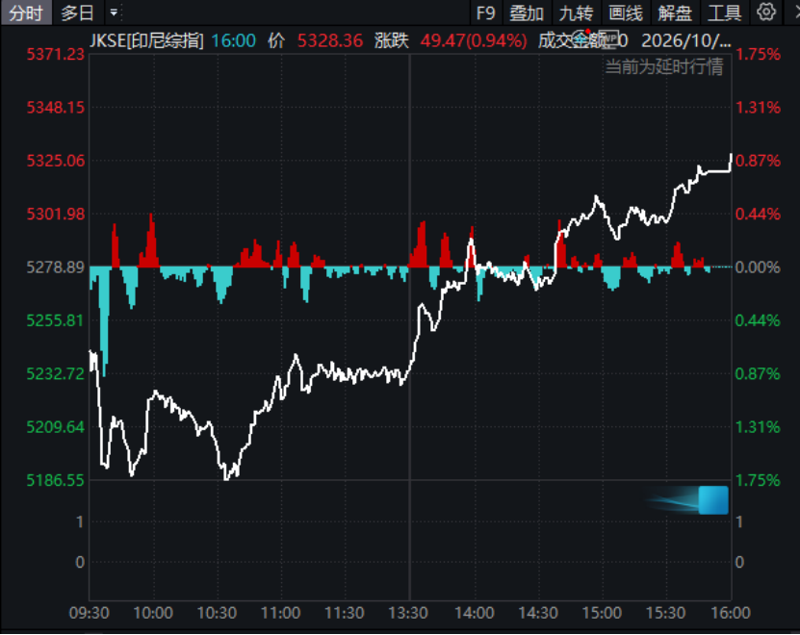Image resolution: width=800 pixels, height=635 pixels.
Task: Click the 当前为延时行情 delayed quote notice
Action: (x=663, y=66)
